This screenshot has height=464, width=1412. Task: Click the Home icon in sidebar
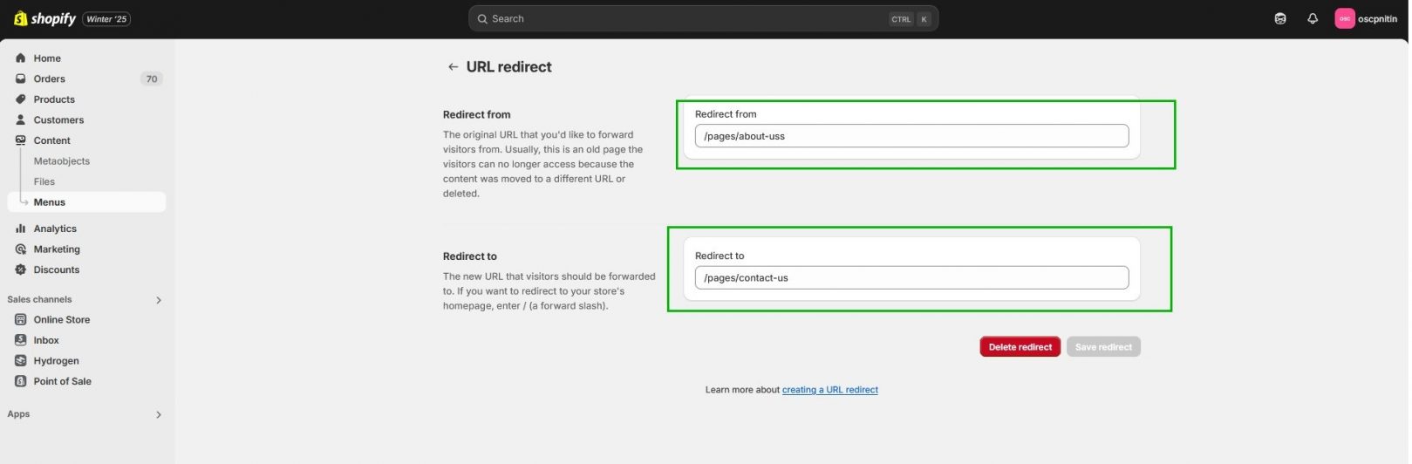[x=21, y=58]
